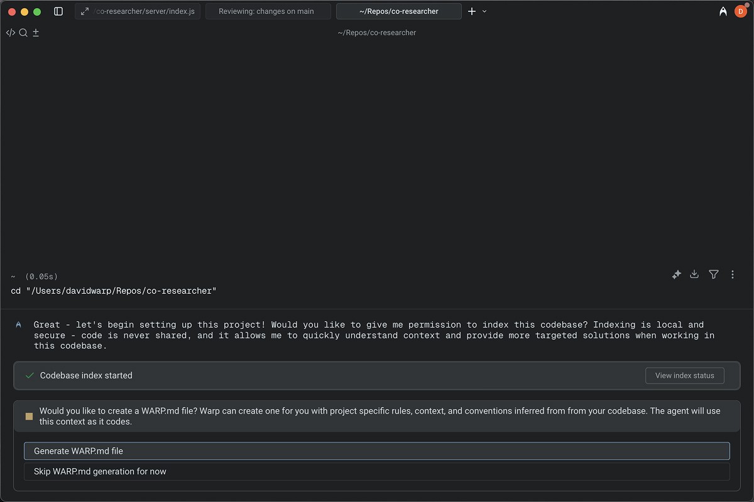754x502 pixels.
Task: Click the yellow square beside the WARP.md prompt
Action: pyautogui.click(x=29, y=416)
